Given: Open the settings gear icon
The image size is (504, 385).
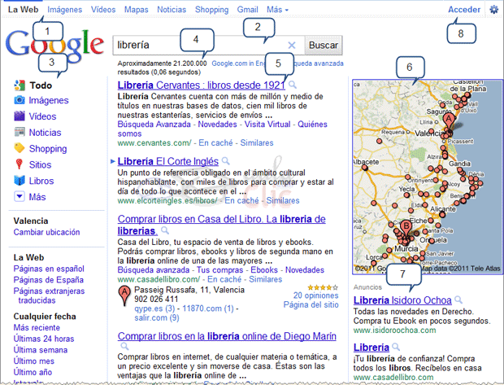Looking at the screenshot, I should point(495,10).
